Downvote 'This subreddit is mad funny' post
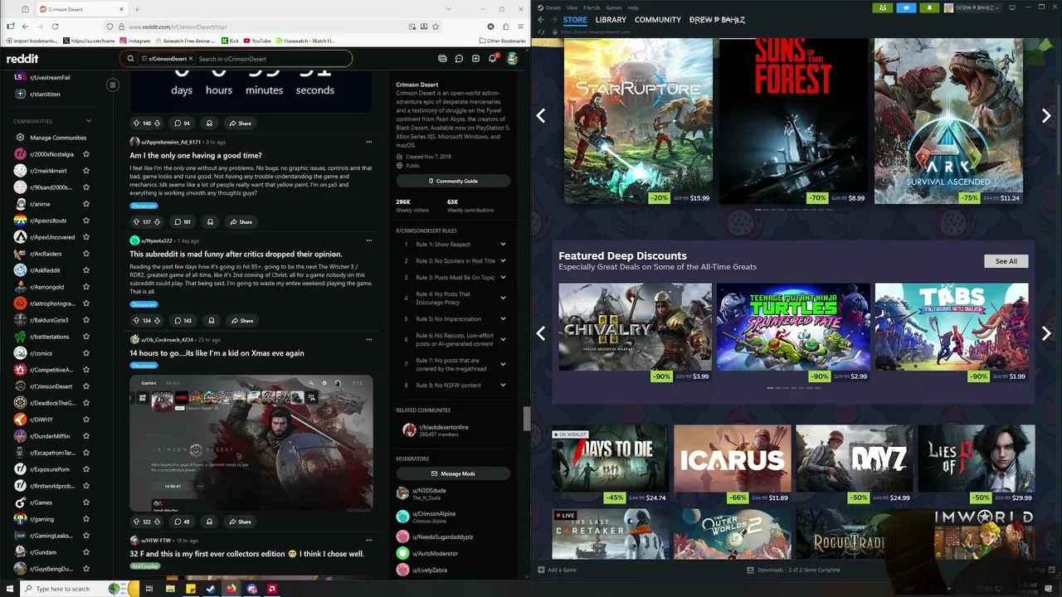Image resolution: width=1062 pixels, height=597 pixels. point(157,321)
